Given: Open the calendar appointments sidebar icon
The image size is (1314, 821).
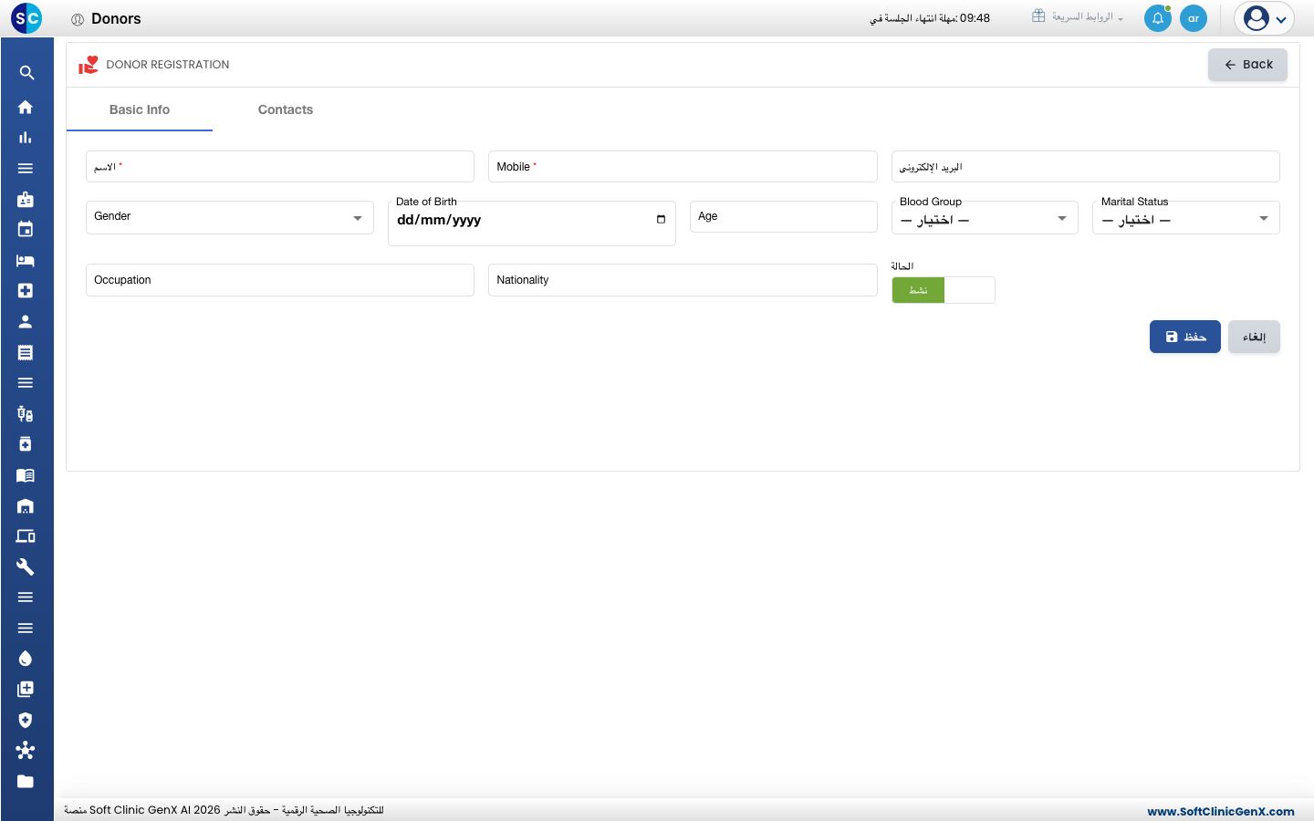Looking at the screenshot, I should pos(26,230).
